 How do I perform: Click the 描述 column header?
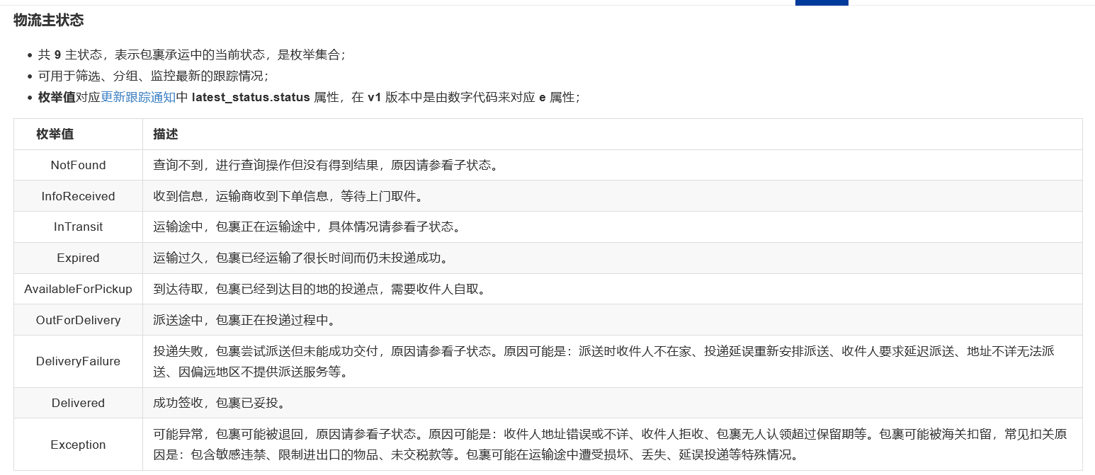(166, 134)
